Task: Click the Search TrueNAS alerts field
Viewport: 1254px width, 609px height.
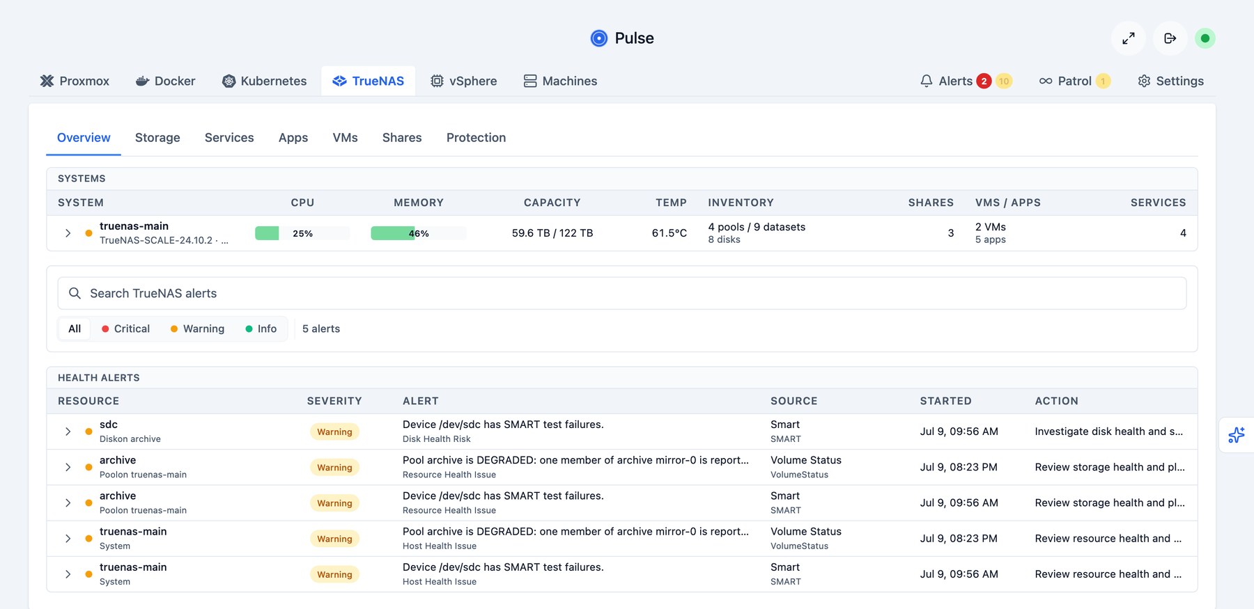Action: tap(621, 293)
